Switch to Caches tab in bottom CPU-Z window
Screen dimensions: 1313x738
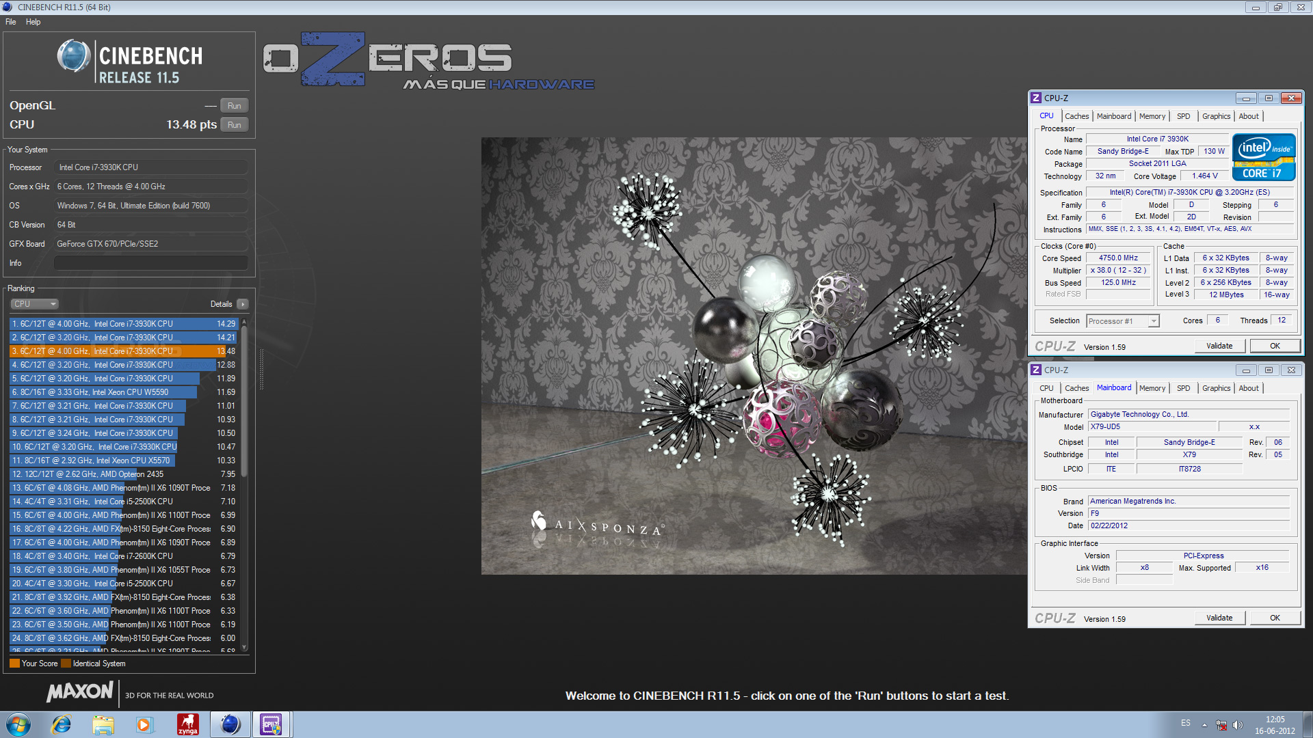tap(1076, 388)
